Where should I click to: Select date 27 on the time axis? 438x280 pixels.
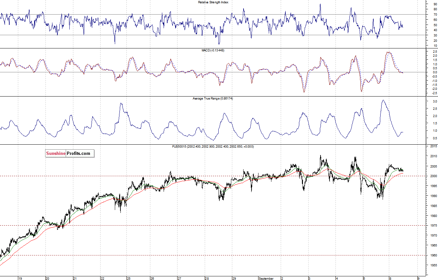tap(179, 278)
